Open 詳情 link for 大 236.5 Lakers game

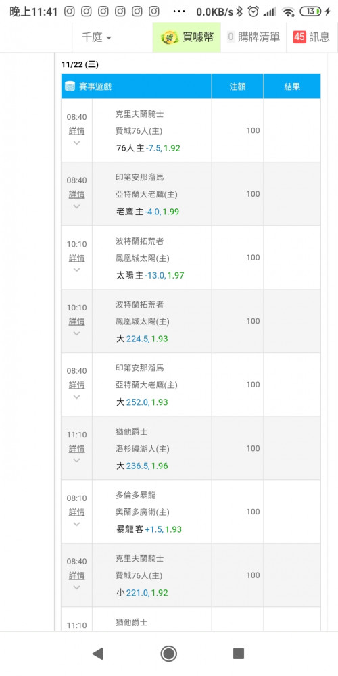[77, 449]
